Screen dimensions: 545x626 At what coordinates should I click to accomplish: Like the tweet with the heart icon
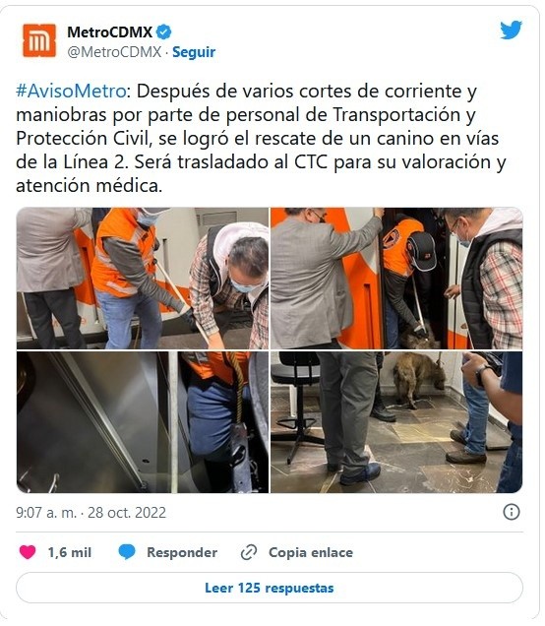(x=28, y=552)
